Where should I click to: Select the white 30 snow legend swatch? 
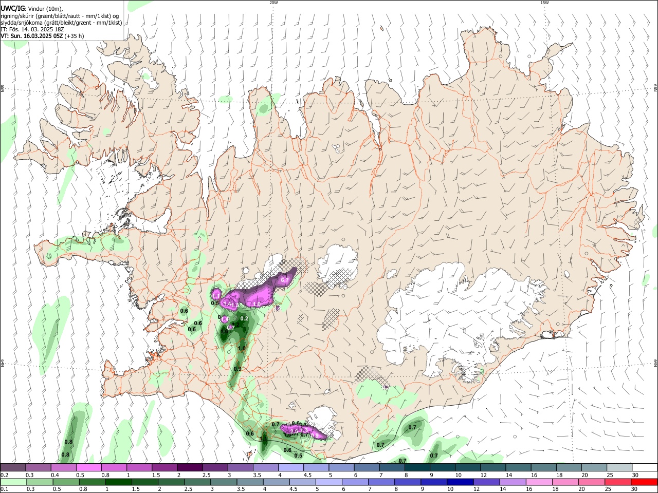[645, 467]
